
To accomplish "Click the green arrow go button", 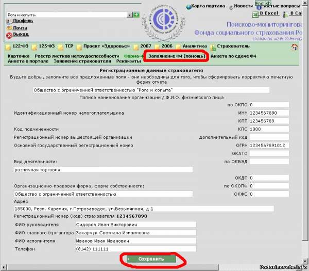I will [x=136, y=15].
